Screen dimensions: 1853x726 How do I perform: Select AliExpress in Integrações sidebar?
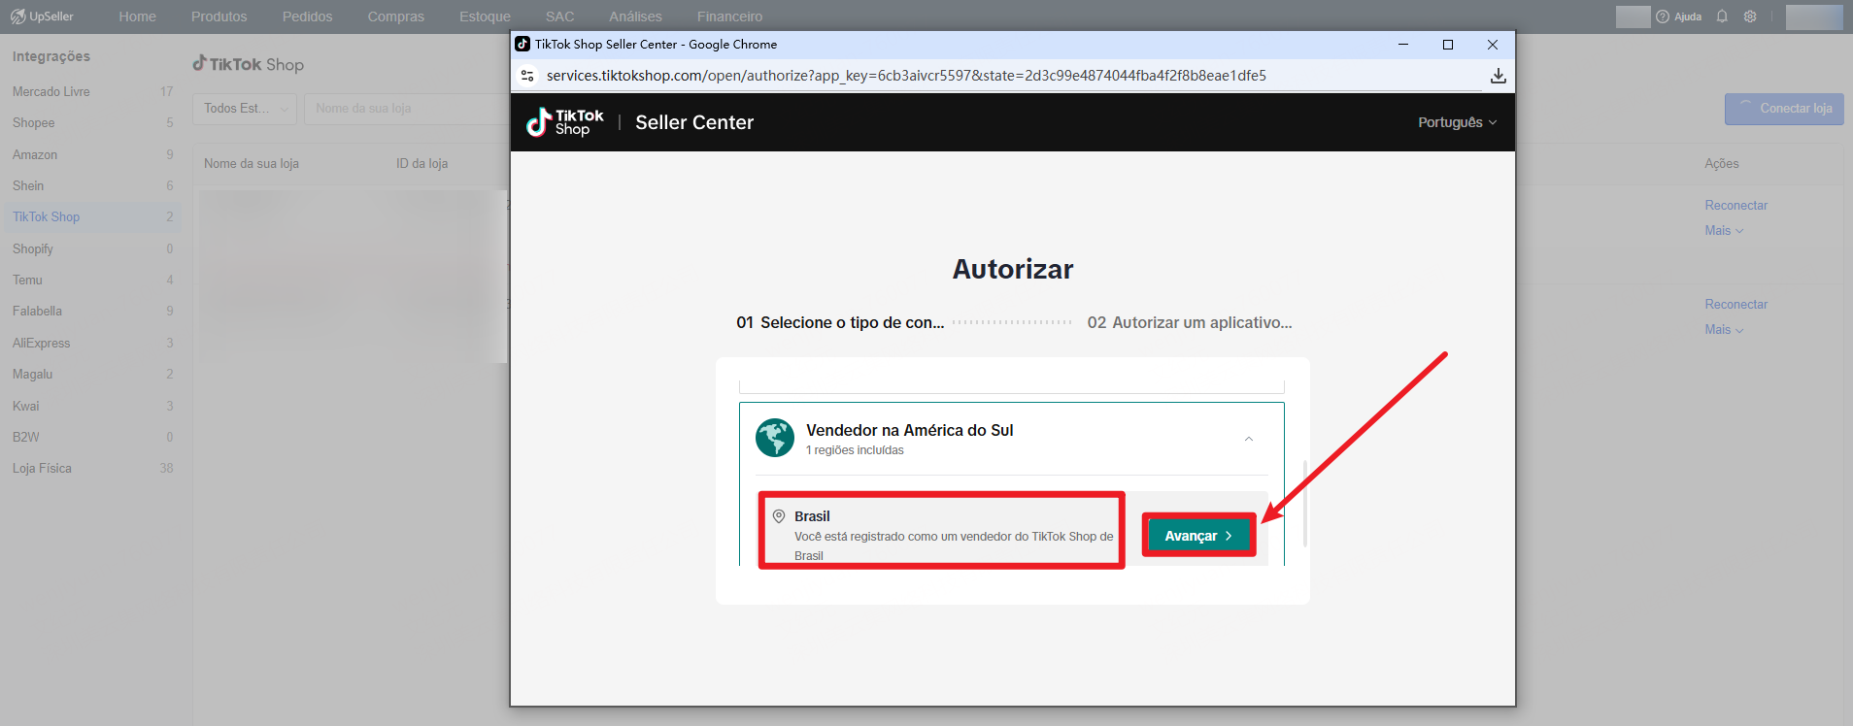tap(91, 343)
